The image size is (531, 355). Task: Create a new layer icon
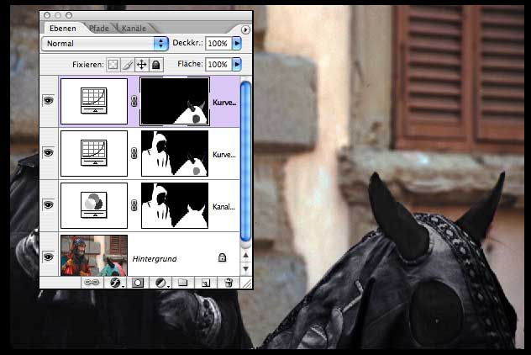(206, 283)
